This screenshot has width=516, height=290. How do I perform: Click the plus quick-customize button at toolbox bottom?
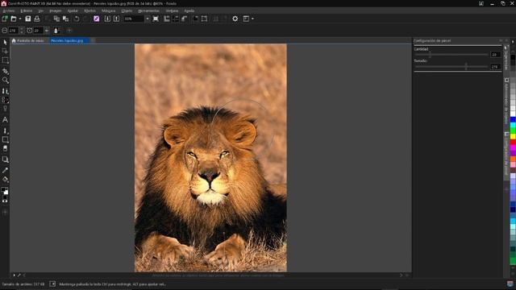5,213
